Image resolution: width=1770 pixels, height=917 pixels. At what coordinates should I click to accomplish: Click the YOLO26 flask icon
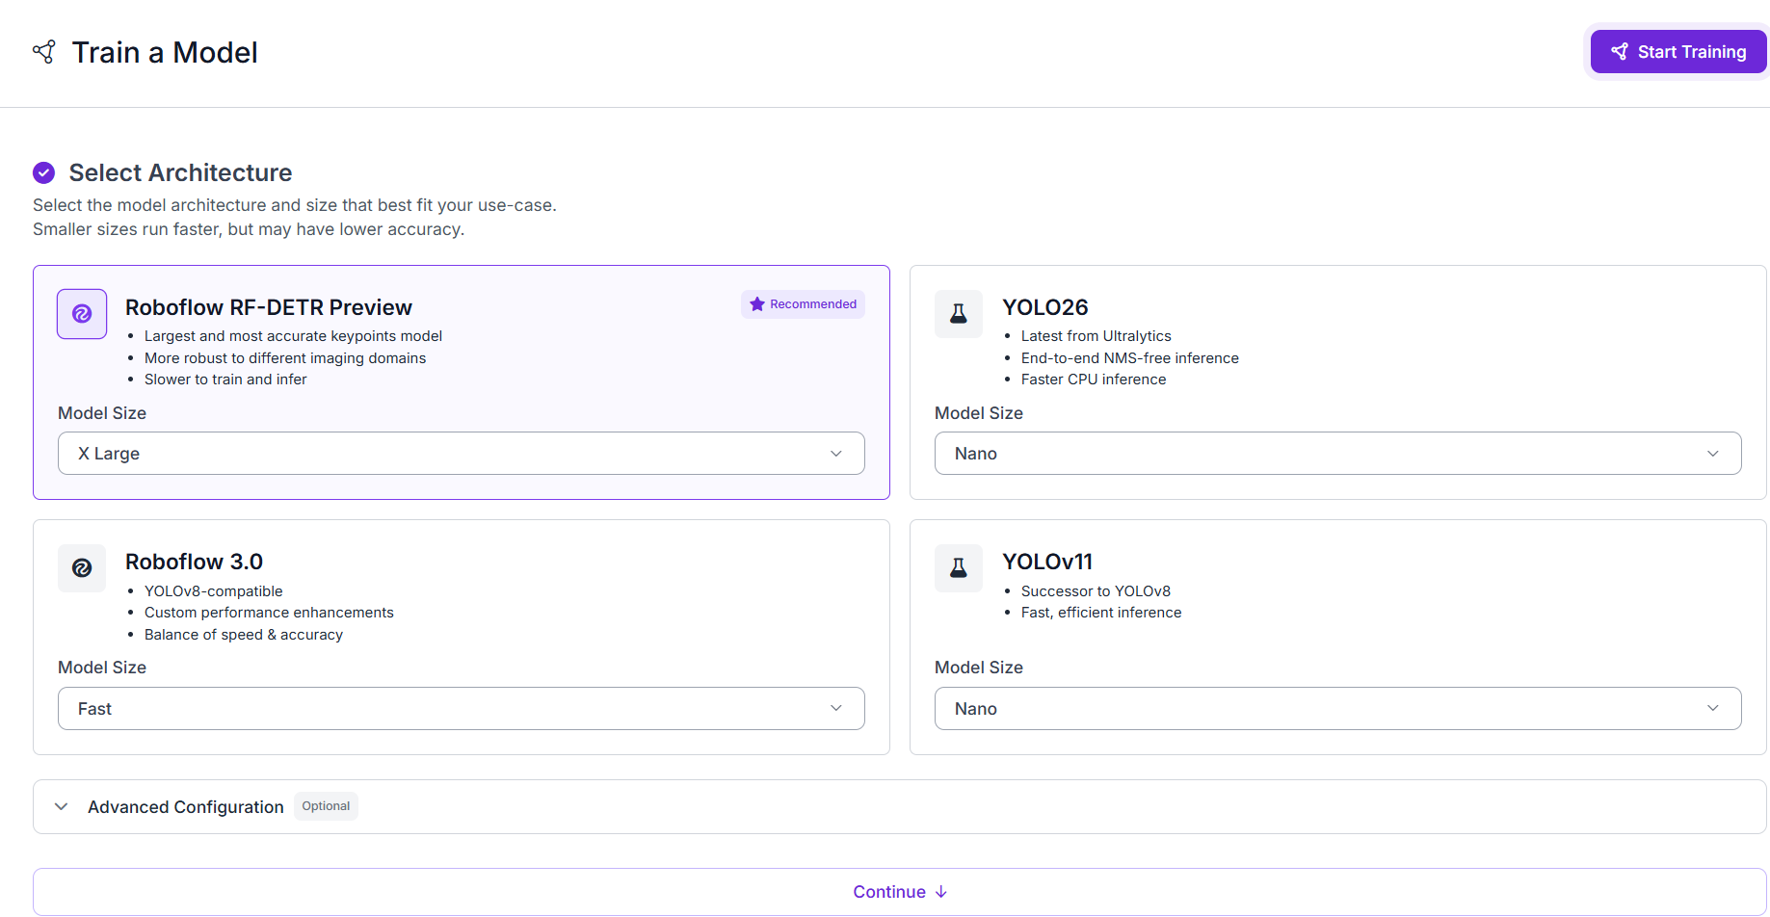[959, 314]
